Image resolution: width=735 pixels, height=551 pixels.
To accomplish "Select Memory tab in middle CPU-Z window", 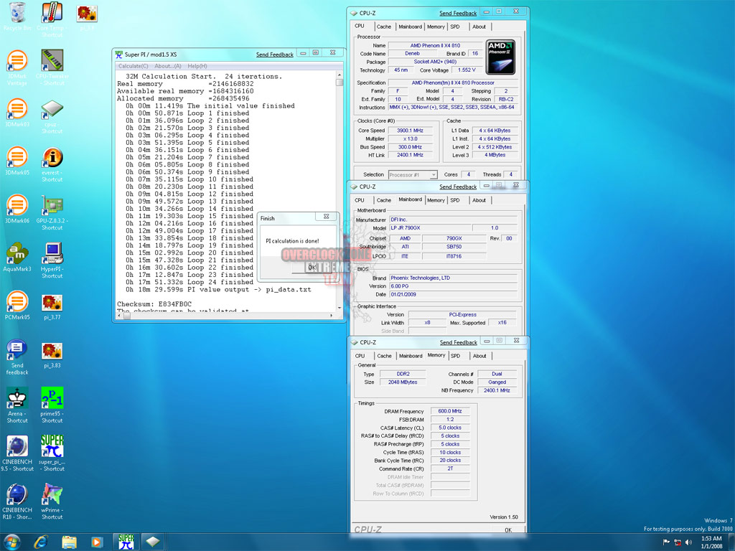I will tap(436, 200).
